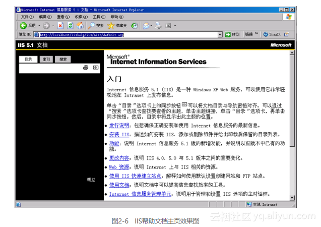The height and width of the screenshot is (227, 321).
Task: Click the page icon in address bar
Action: [x=36, y=35]
